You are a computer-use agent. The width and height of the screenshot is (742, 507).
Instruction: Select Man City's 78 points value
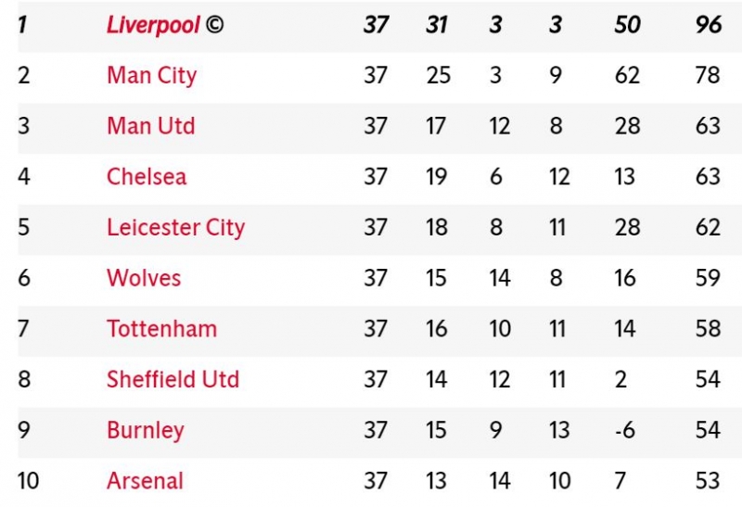click(708, 75)
